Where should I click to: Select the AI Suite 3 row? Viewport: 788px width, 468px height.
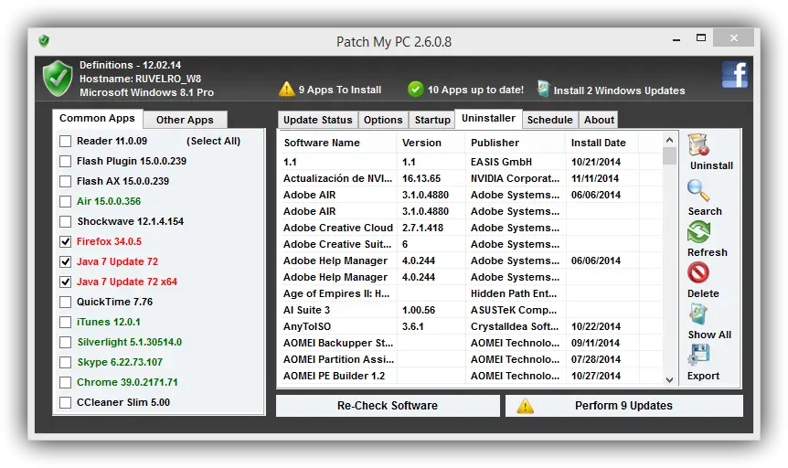coord(471,310)
